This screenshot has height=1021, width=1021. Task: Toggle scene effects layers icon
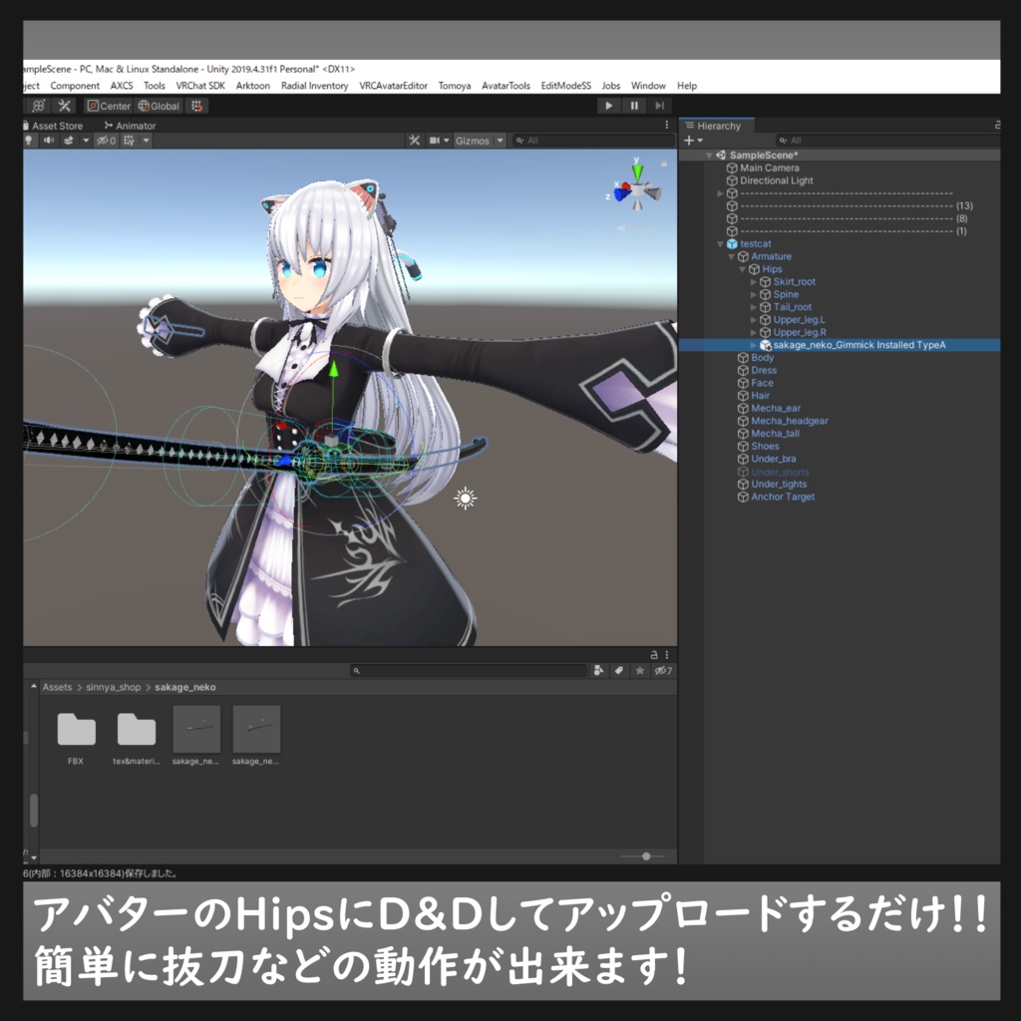tap(69, 140)
